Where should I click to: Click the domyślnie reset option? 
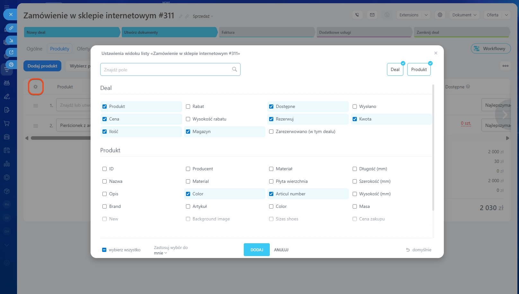click(x=418, y=250)
